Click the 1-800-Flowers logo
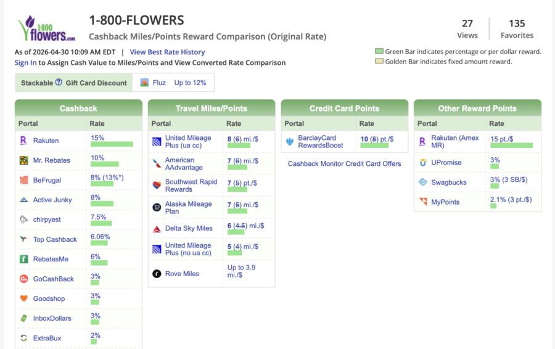The height and width of the screenshot is (349, 555). click(x=47, y=28)
